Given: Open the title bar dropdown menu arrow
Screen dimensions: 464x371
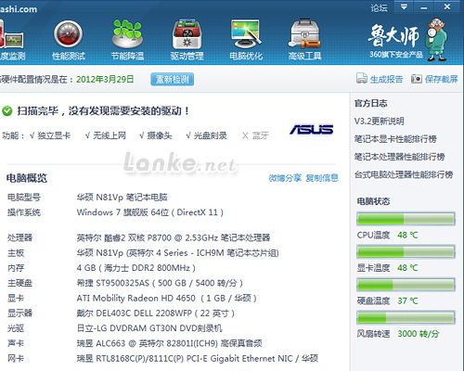Looking at the screenshot, I should (404, 6).
